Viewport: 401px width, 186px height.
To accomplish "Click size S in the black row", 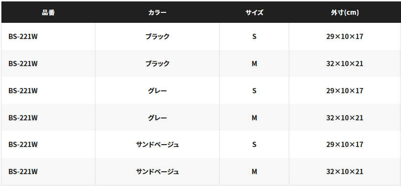I will pyautogui.click(x=254, y=37).
